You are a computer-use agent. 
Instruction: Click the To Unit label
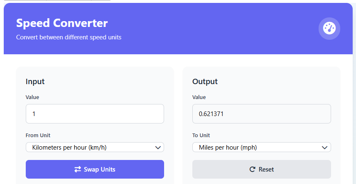(x=201, y=136)
